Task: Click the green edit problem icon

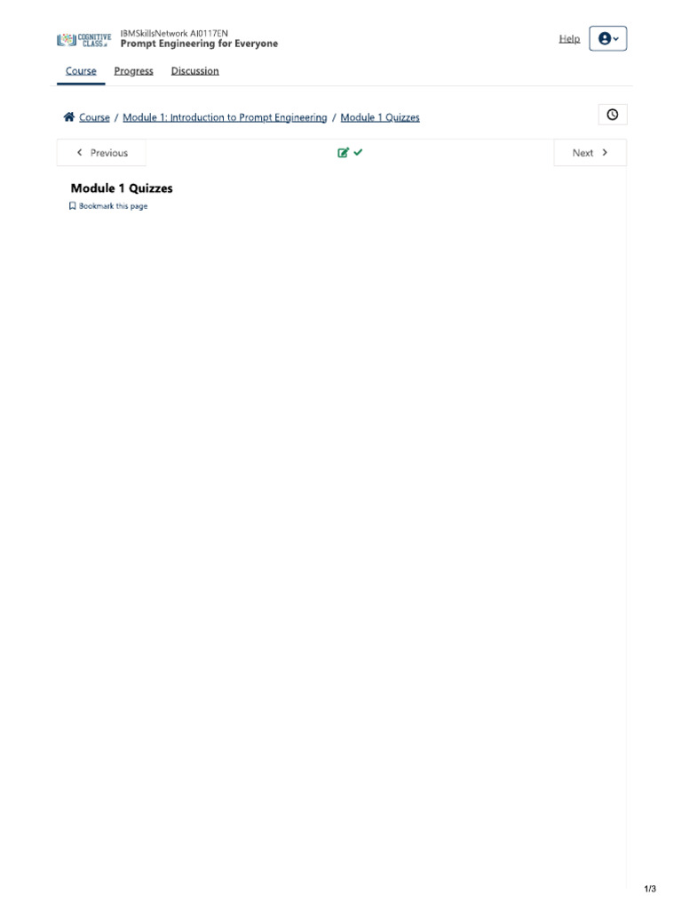Action: (344, 153)
